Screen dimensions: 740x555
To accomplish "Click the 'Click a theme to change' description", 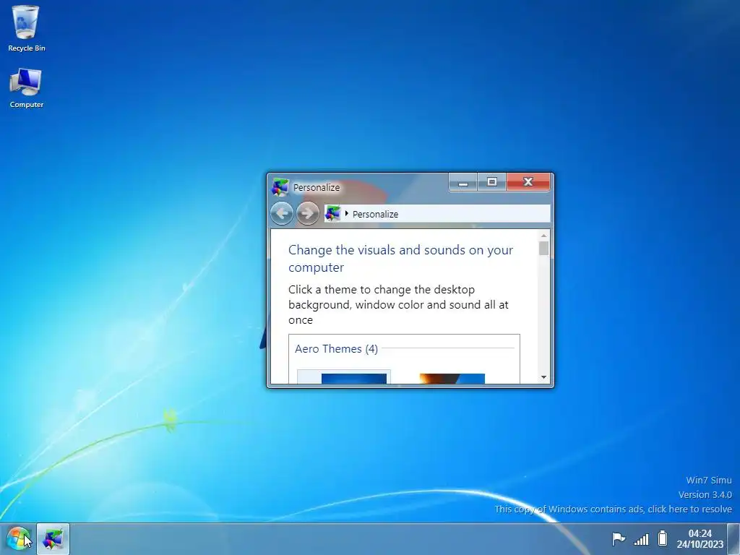I will point(398,304).
